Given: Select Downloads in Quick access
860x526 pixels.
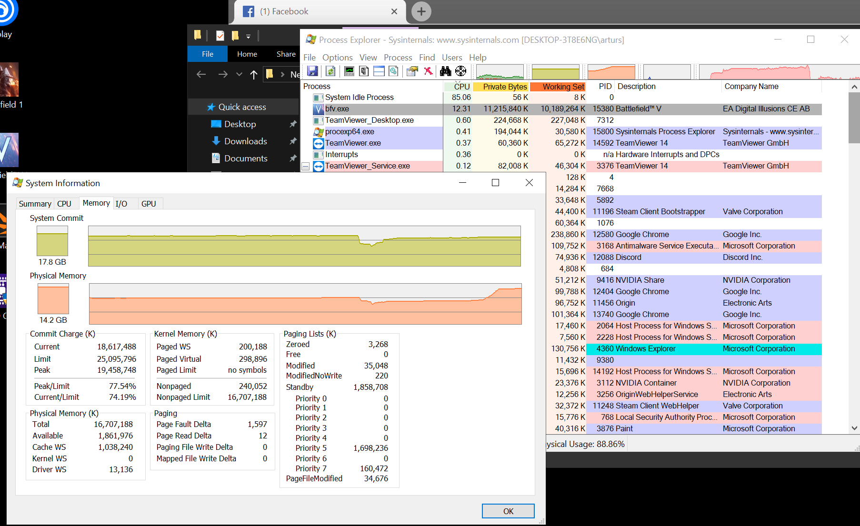Looking at the screenshot, I should tap(245, 141).
